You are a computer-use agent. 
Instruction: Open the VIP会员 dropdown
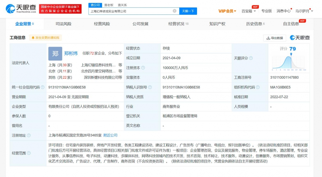pos(227,11)
